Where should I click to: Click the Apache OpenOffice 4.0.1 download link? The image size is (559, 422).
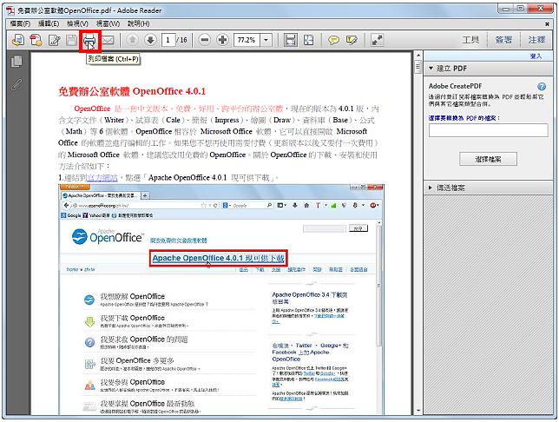pyautogui.click(x=218, y=258)
